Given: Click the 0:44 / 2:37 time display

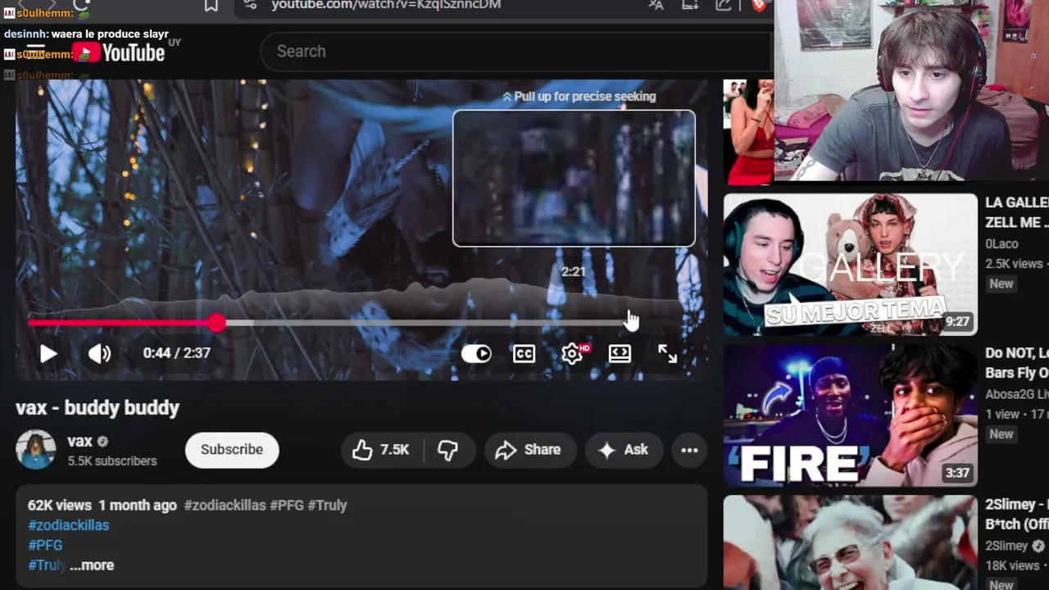Looking at the screenshot, I should [177, 353].
